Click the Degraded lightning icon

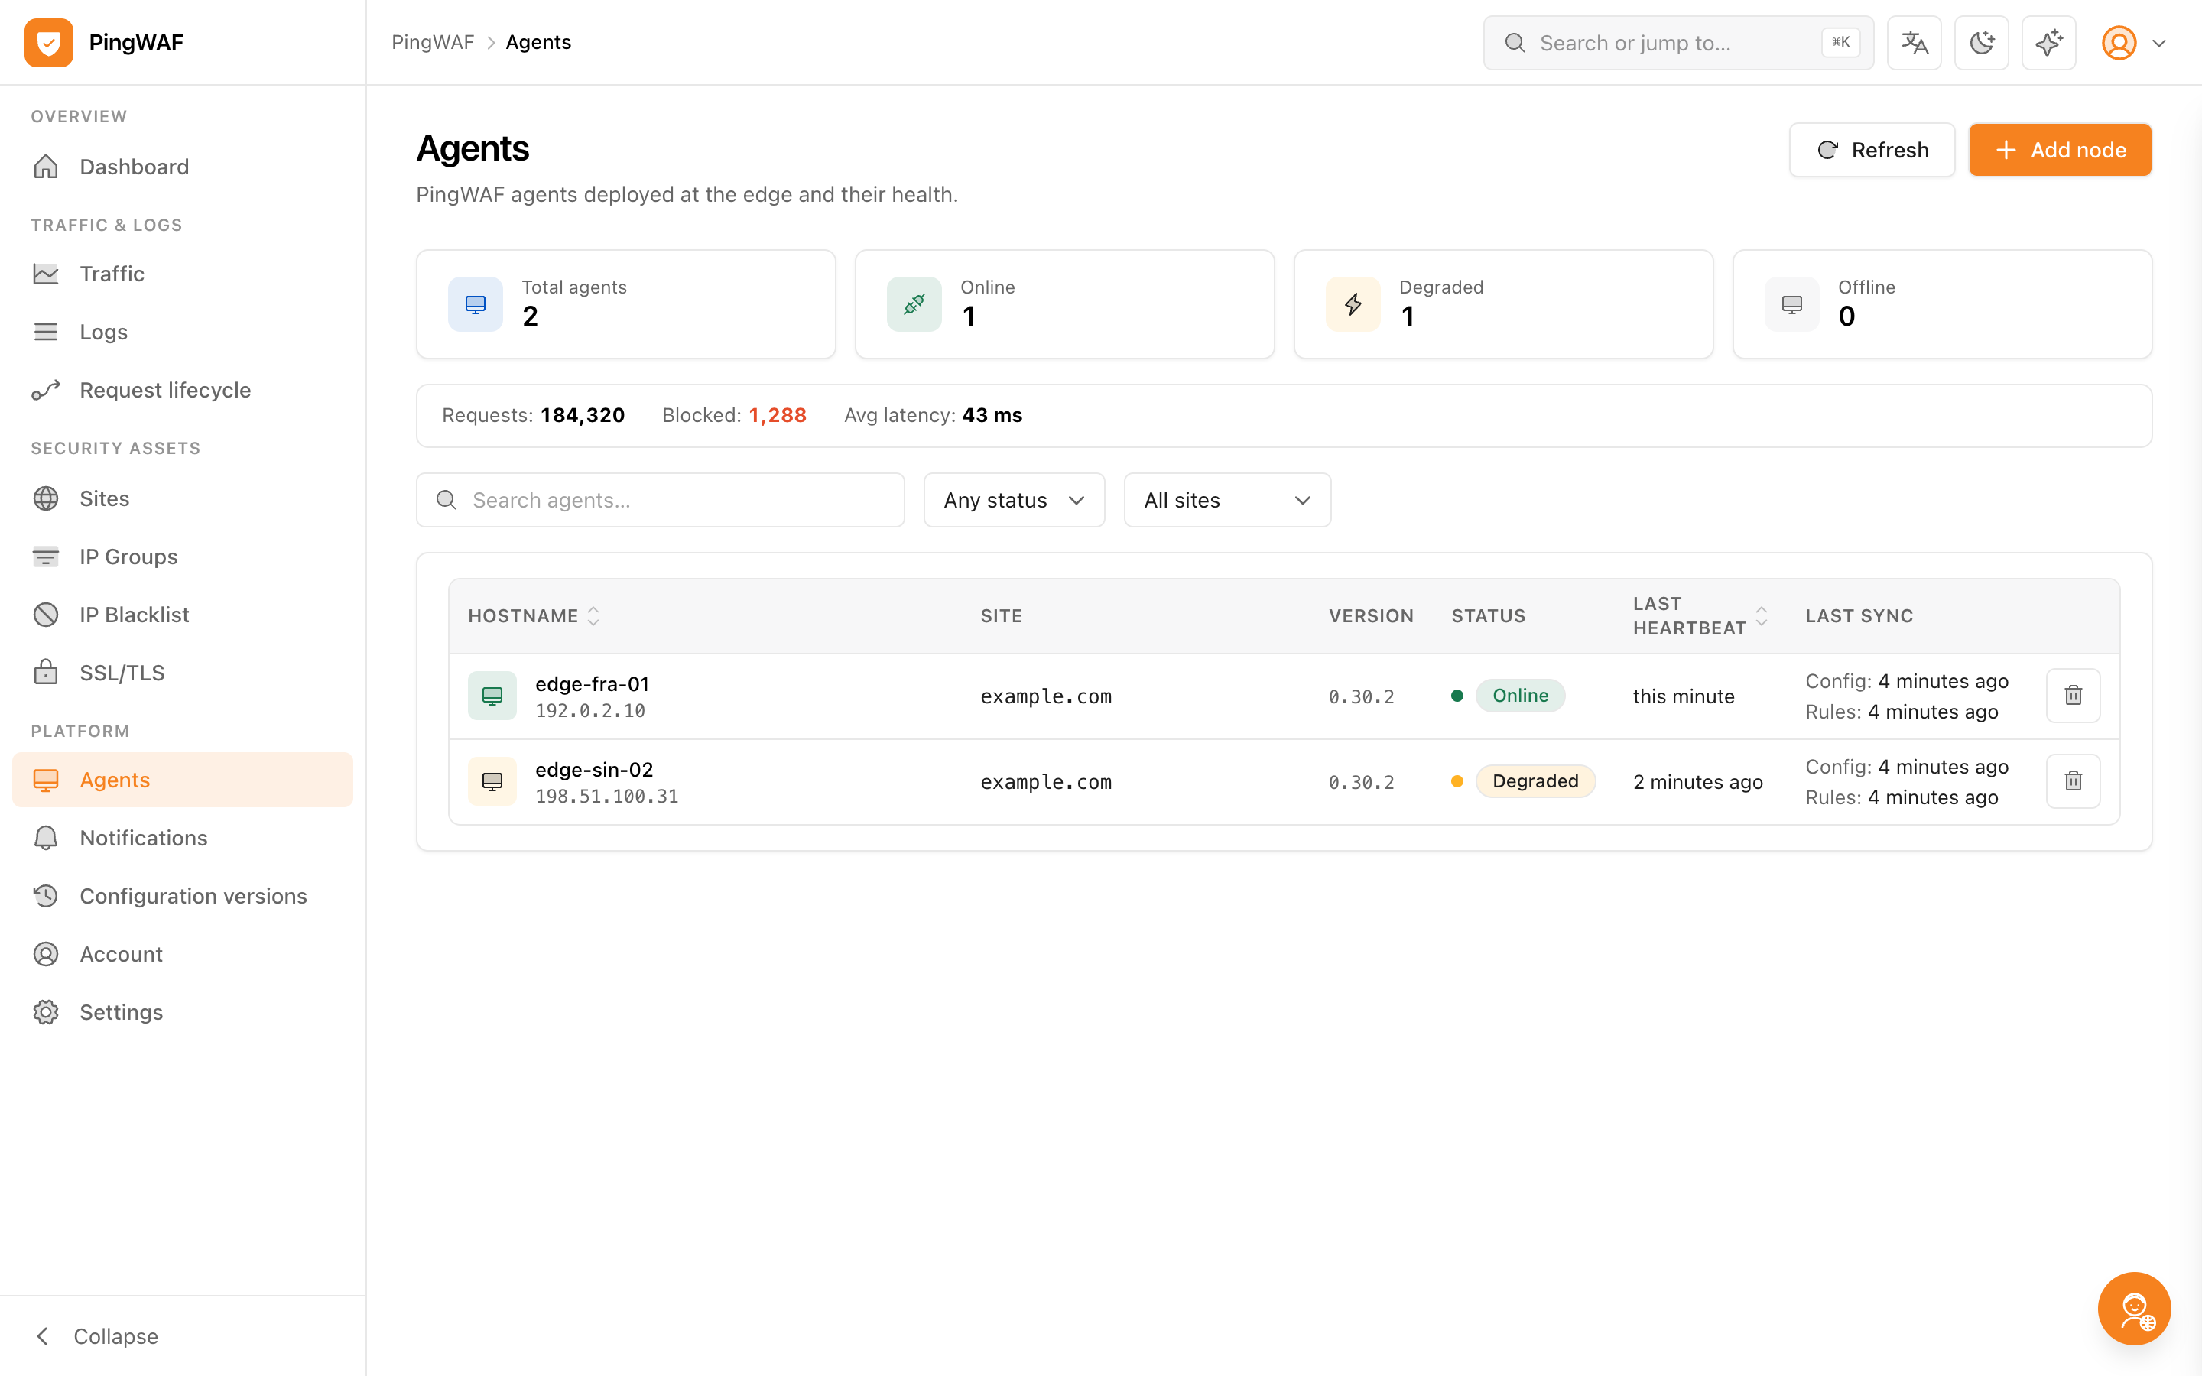tap(1353, 304)
